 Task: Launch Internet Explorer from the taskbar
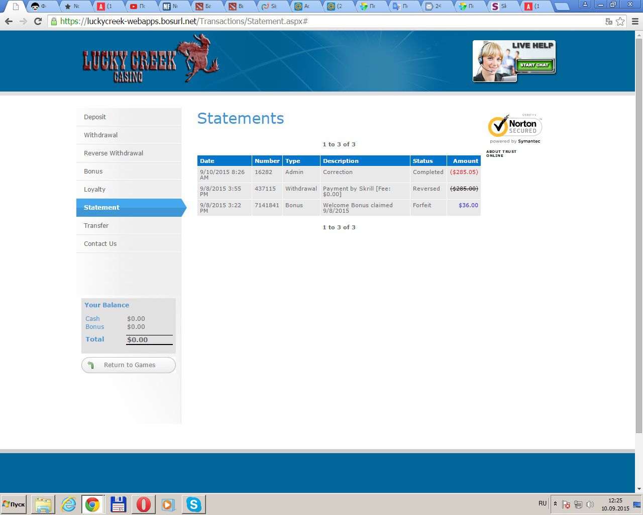[x=68, y=504]
